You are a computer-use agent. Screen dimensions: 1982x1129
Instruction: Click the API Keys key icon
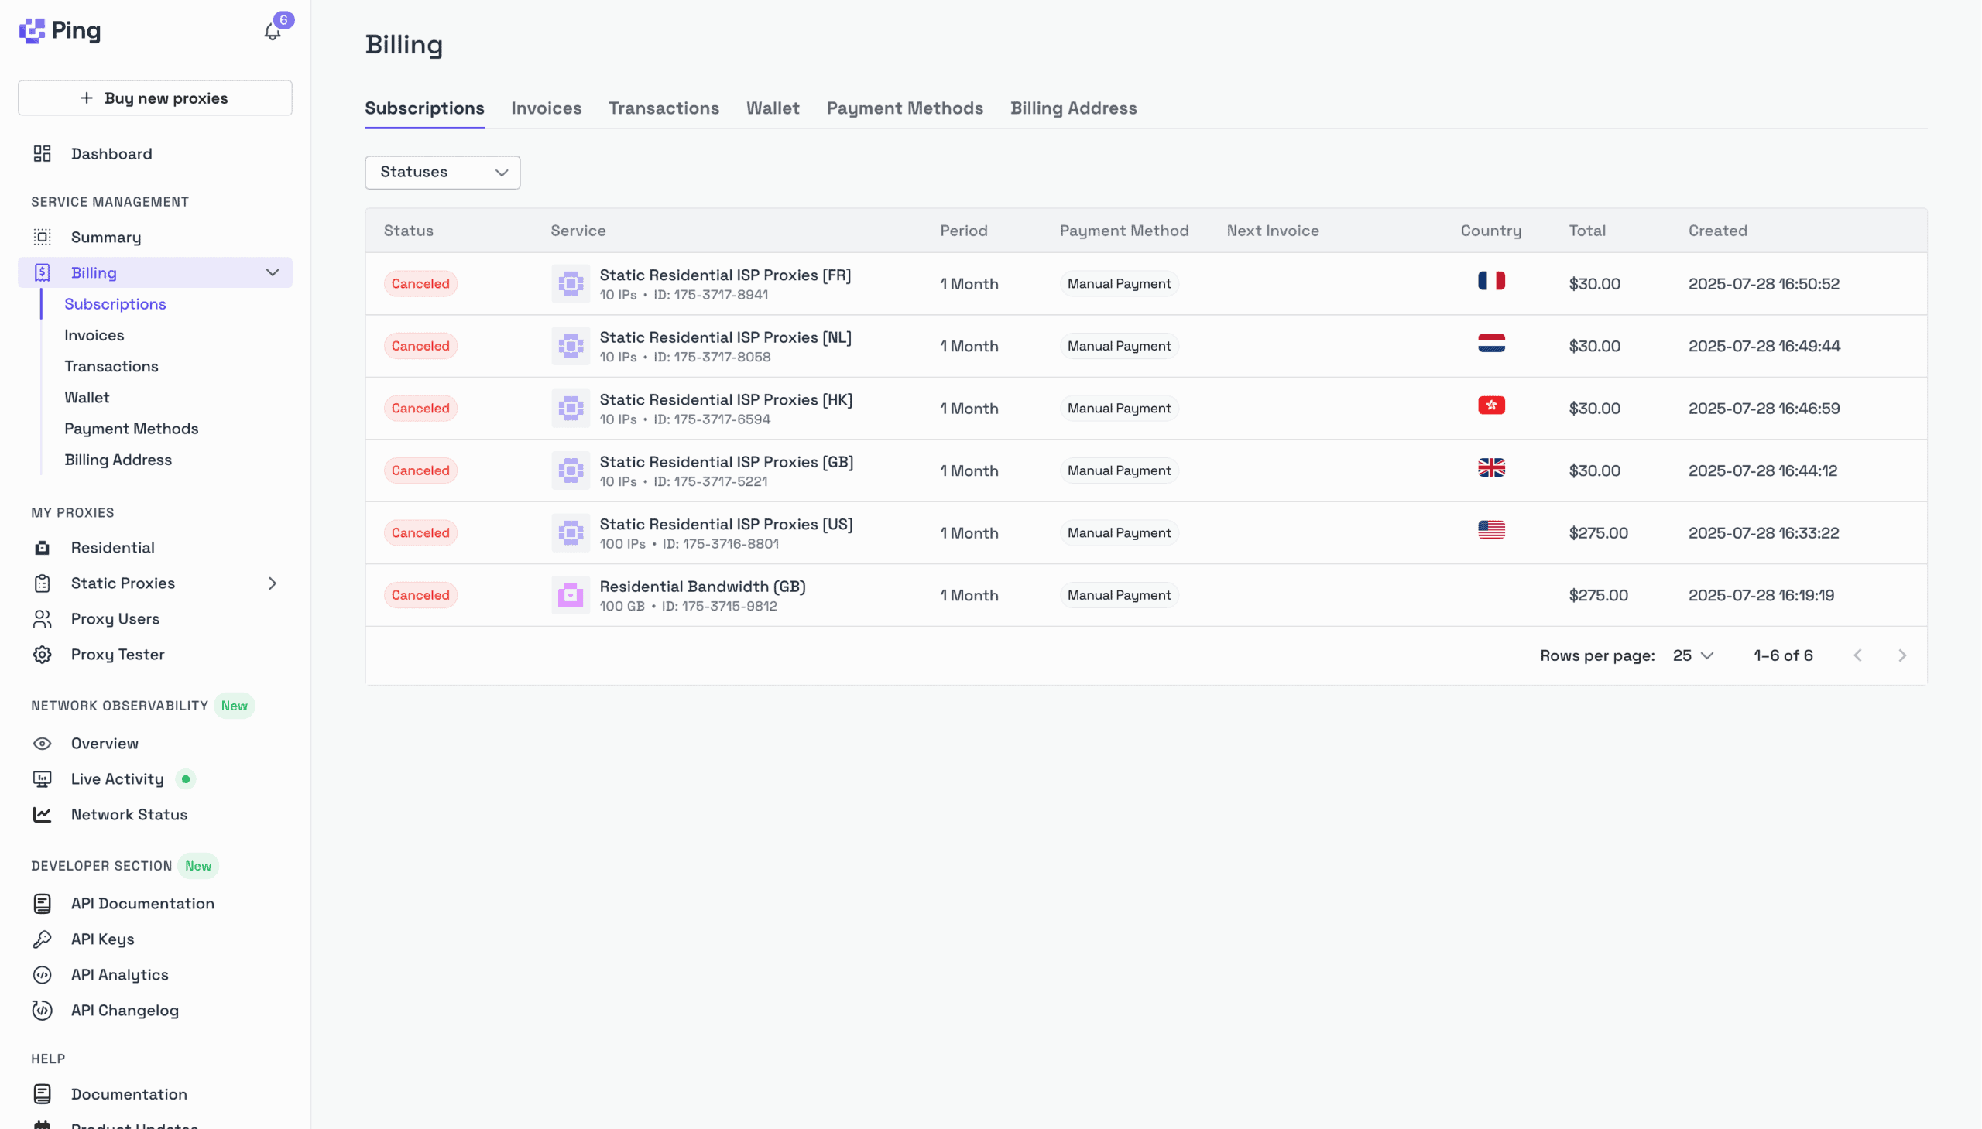coord(42,939)
